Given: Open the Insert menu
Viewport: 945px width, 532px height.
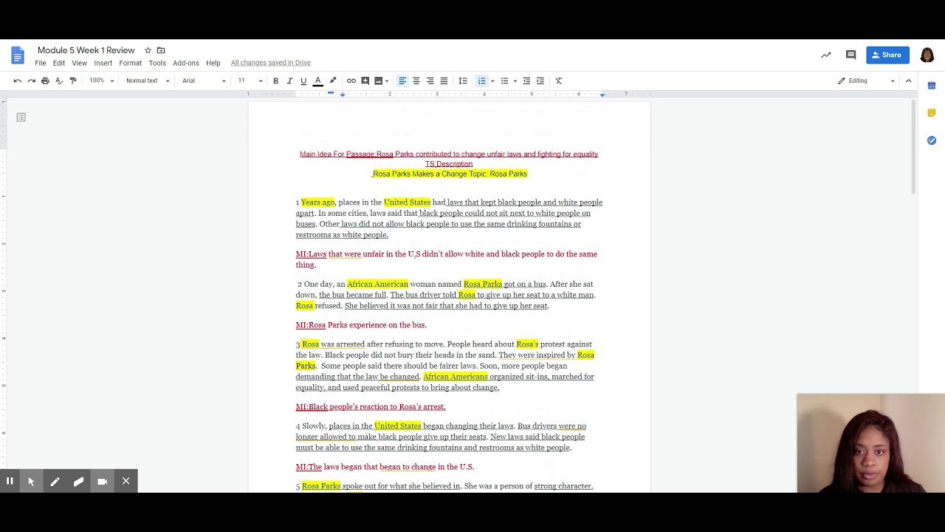Looking at the screenshot, I should click(x=103, y=63).
